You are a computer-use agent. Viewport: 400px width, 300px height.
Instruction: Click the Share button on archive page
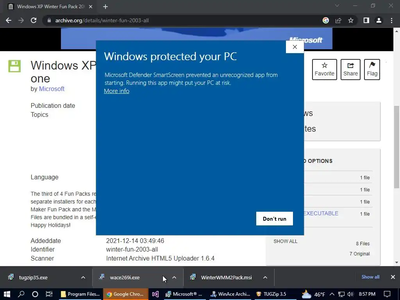tap(350, 70)
